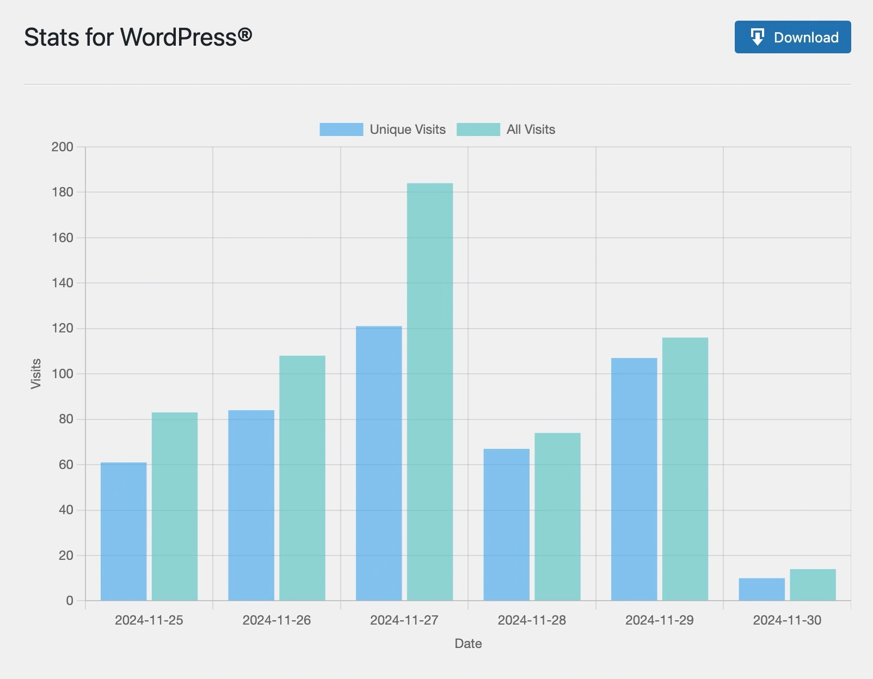This screenshot has width=873, height=679.
Task: Click All Visits bar for 2024-11-28
Action: click(558, 517)
